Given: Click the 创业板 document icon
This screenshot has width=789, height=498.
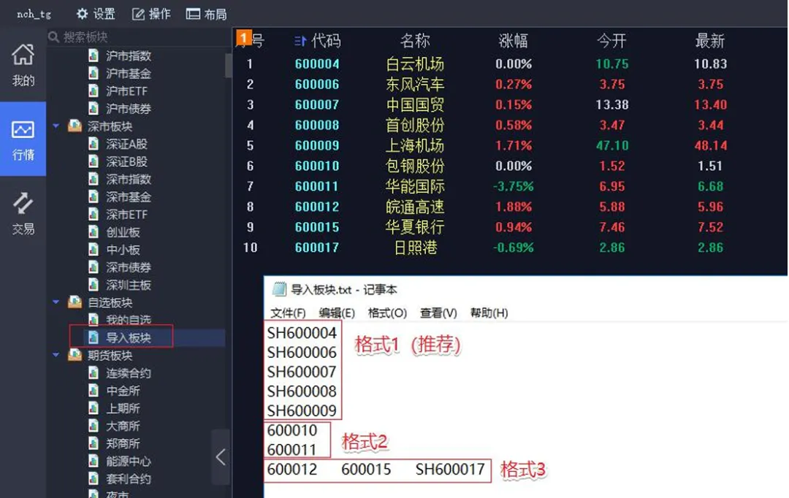Looking at the screenshot, I should (x=94, y=231).
